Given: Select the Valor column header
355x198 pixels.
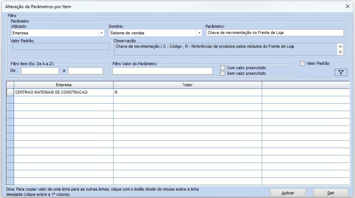Looking at the screenshot, I should click(188, 85).
